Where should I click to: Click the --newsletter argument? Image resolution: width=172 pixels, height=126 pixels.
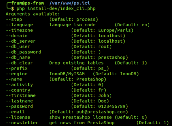22,123
